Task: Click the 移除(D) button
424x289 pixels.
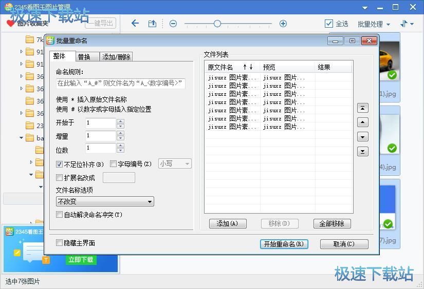Action: (280, 223)
